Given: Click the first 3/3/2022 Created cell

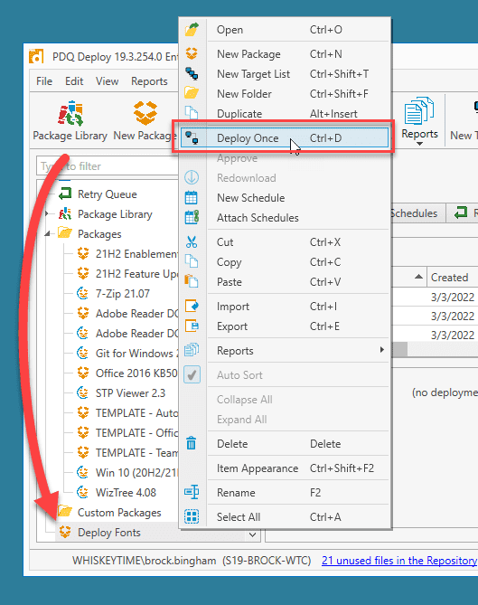Looking at the screenshot, I should pyautogui.click(x=453, y=298).
